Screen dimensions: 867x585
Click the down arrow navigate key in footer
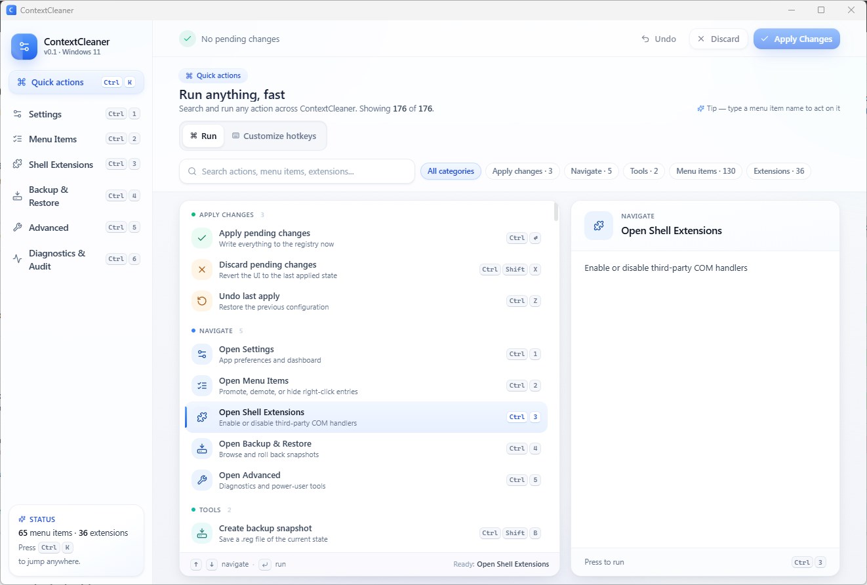pos(212,564)
